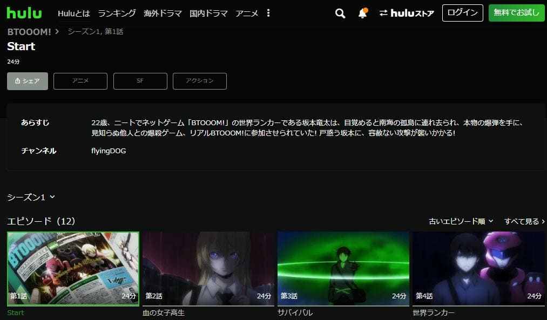Open notifications bell icon
This screenshot has width=547, height=320.
click(x=363, y=13)
